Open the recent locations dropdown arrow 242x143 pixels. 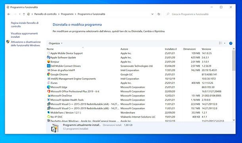(x=19, y=14)
